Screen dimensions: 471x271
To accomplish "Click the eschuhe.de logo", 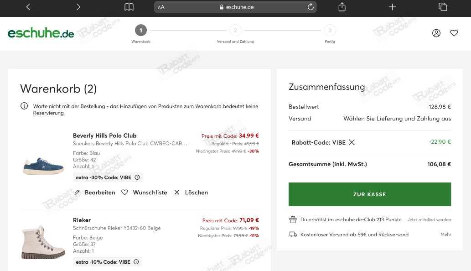I will [41, 33].
